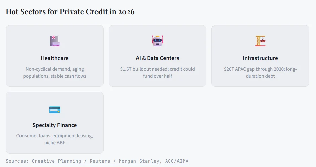Image resolution: width=316 pixels, height=167 pixels.
Task: Click the hospital icon above Healthcare
Action: (54, 41)
